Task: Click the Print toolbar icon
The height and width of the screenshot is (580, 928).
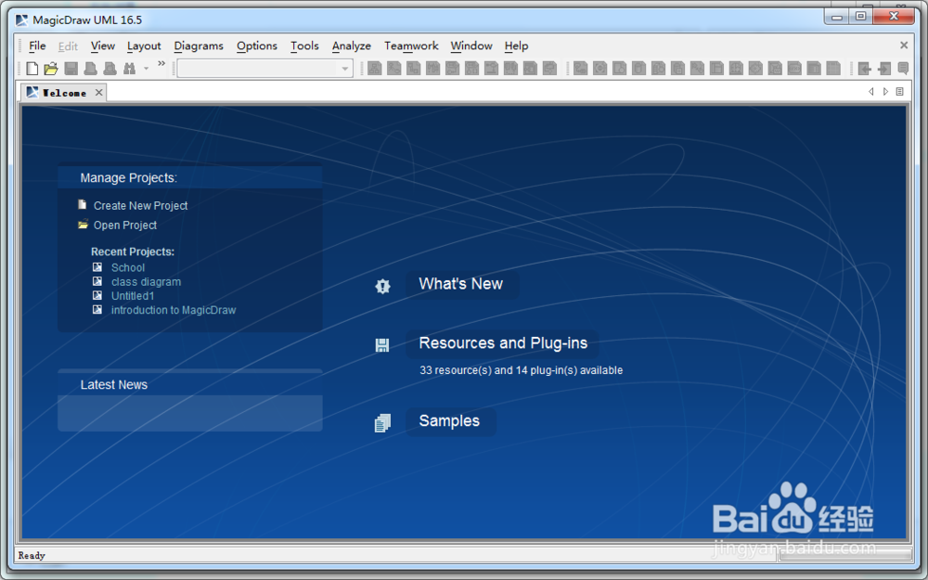Action: point(91,69)
